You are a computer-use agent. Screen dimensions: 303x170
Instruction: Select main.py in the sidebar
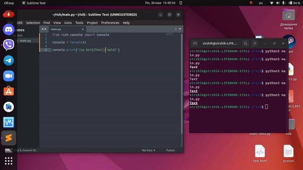click(25, 41)
